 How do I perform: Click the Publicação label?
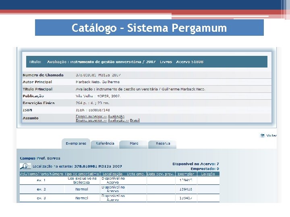pos(33,96)
